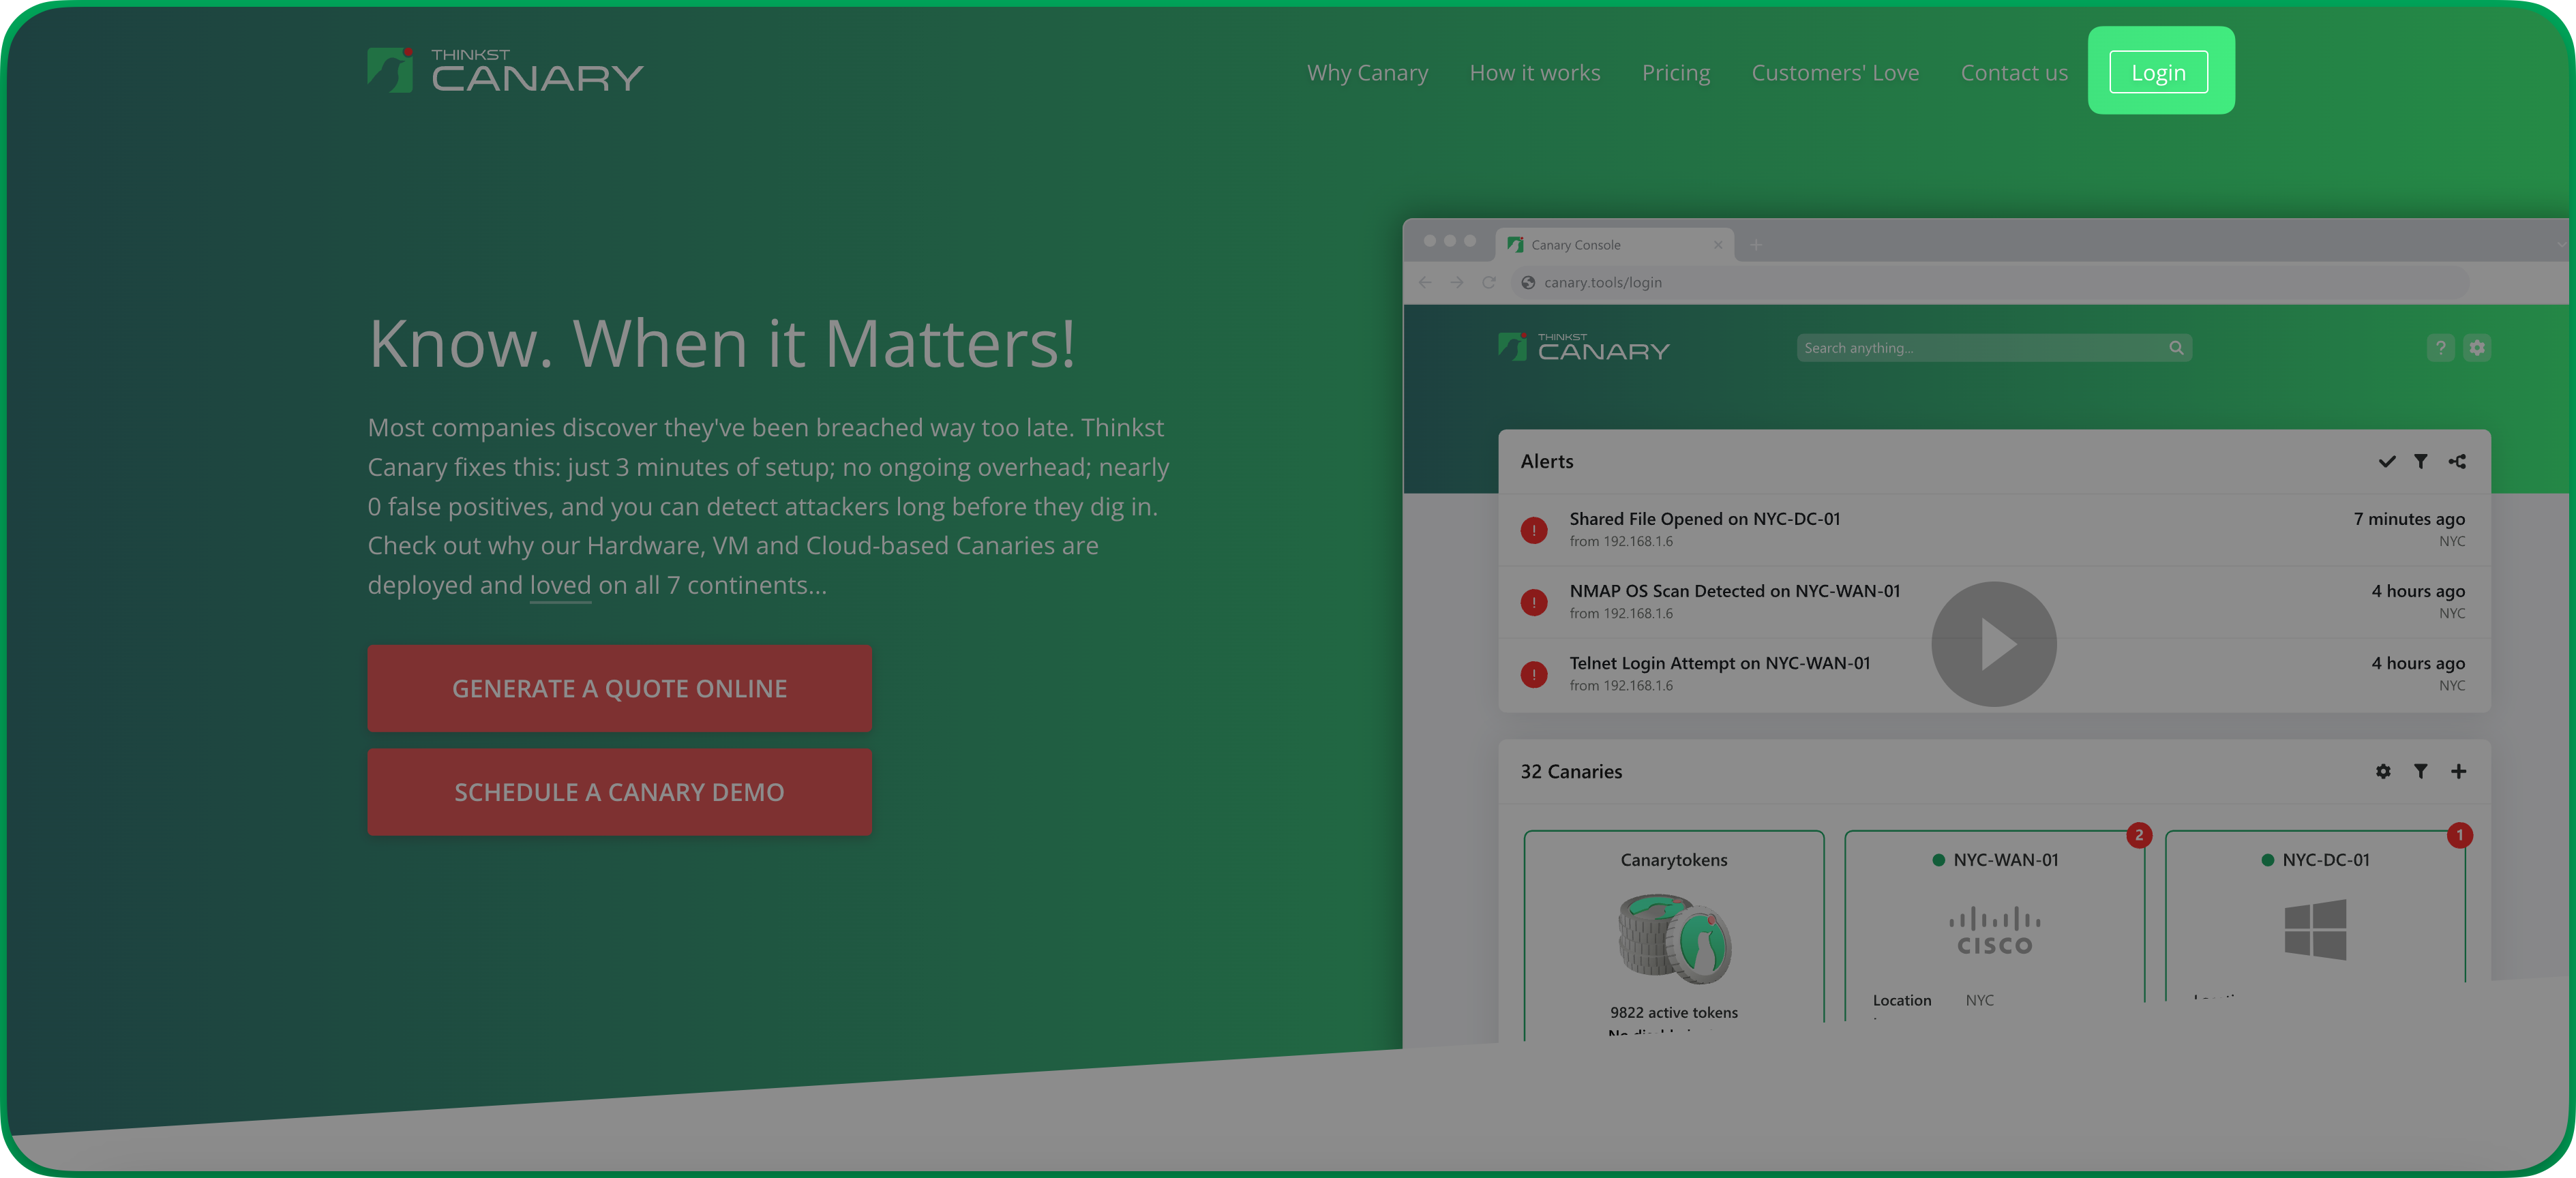Click the Alerts panel heading
The image size is (2576, 1178).
[1546, 461]
